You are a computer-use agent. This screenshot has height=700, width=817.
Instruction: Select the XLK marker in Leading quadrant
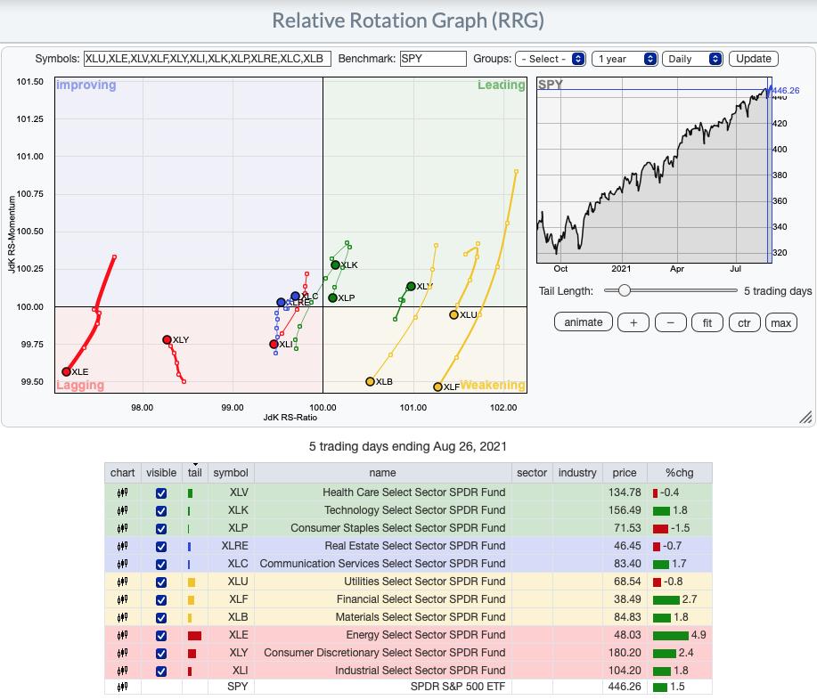click(x=336, y=265)
